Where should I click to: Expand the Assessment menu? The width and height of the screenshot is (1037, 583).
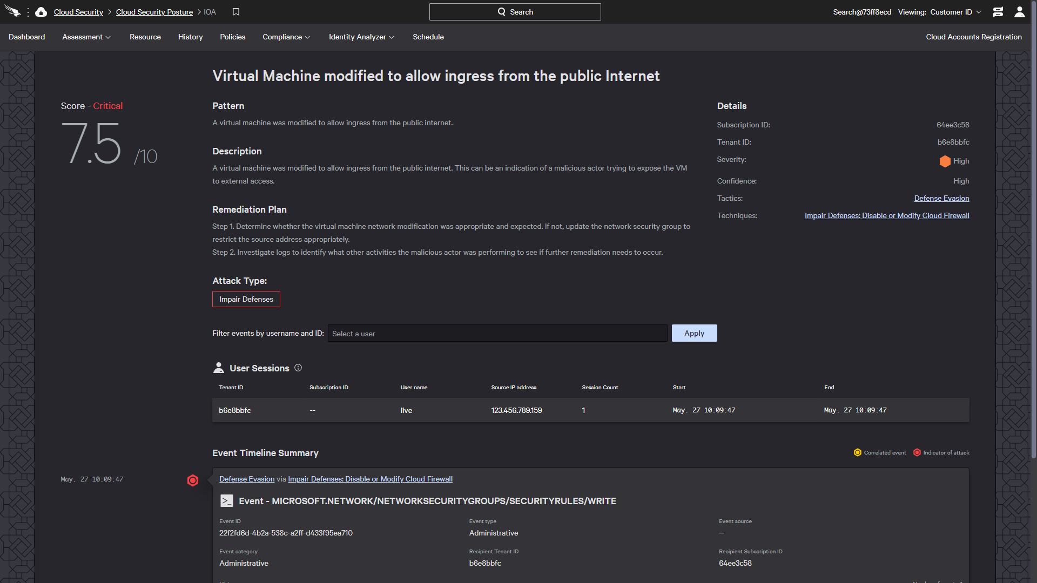(86, 37)
